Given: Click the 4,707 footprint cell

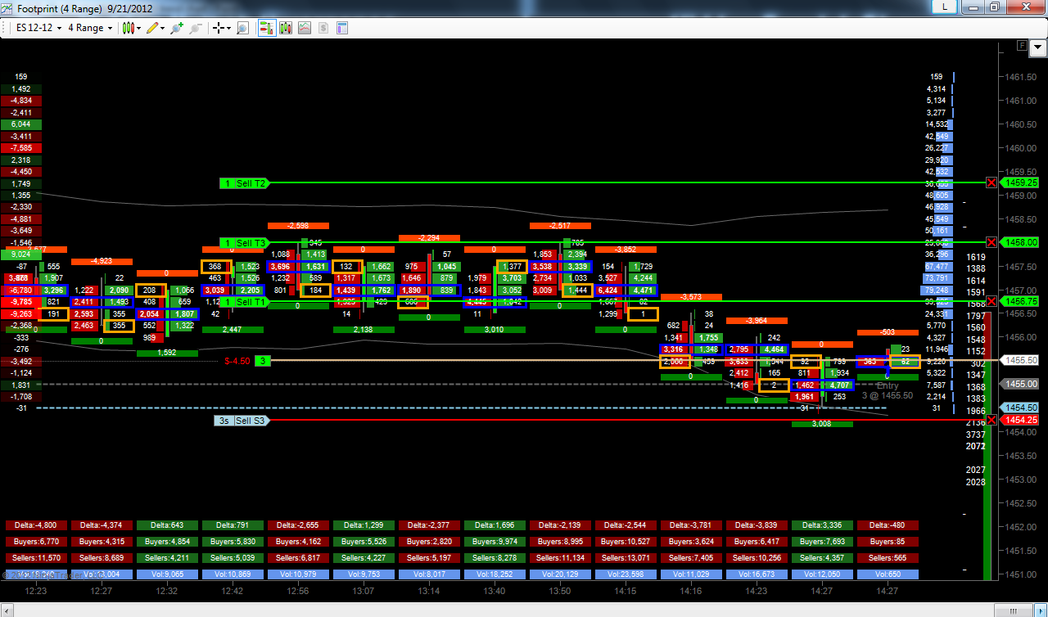Looking at the screenshot, I should (x=838, y=385).
